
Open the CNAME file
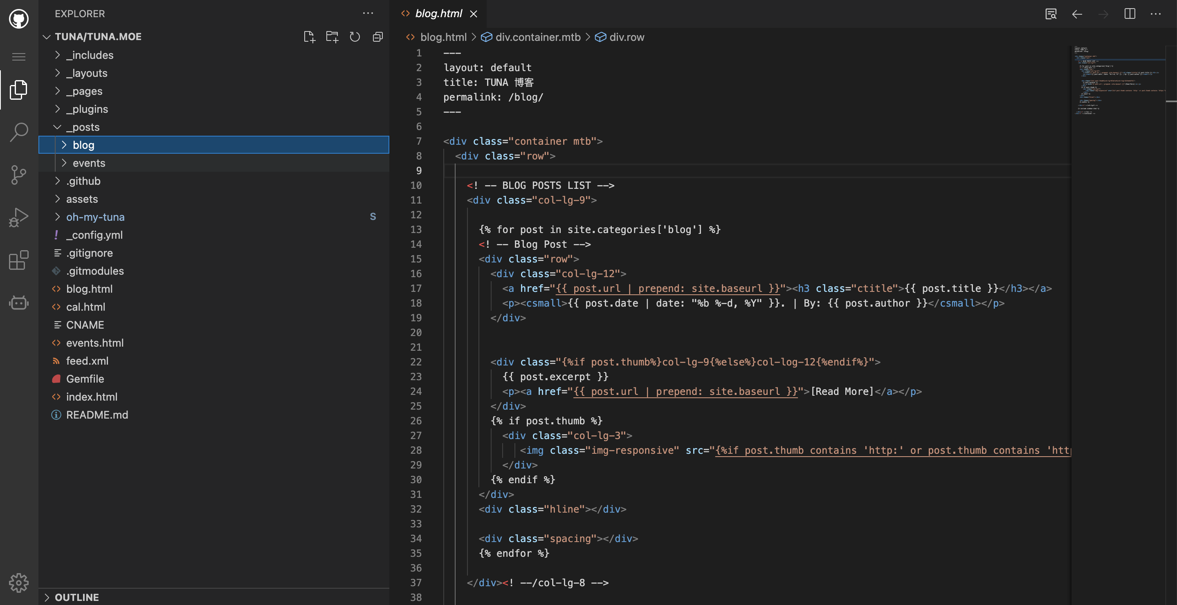(x=214, y=325)
